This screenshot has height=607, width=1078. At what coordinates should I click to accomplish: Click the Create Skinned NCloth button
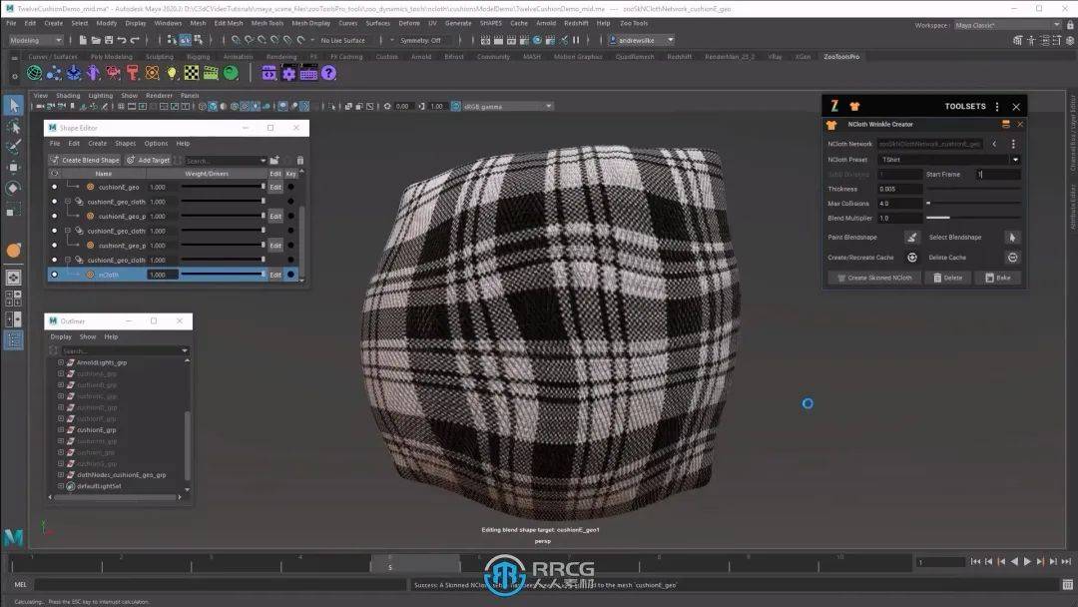pos(874,278)
